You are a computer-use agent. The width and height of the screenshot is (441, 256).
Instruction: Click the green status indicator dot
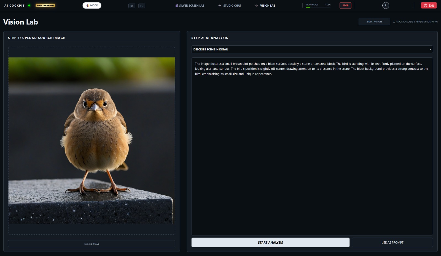click(29, 6)
